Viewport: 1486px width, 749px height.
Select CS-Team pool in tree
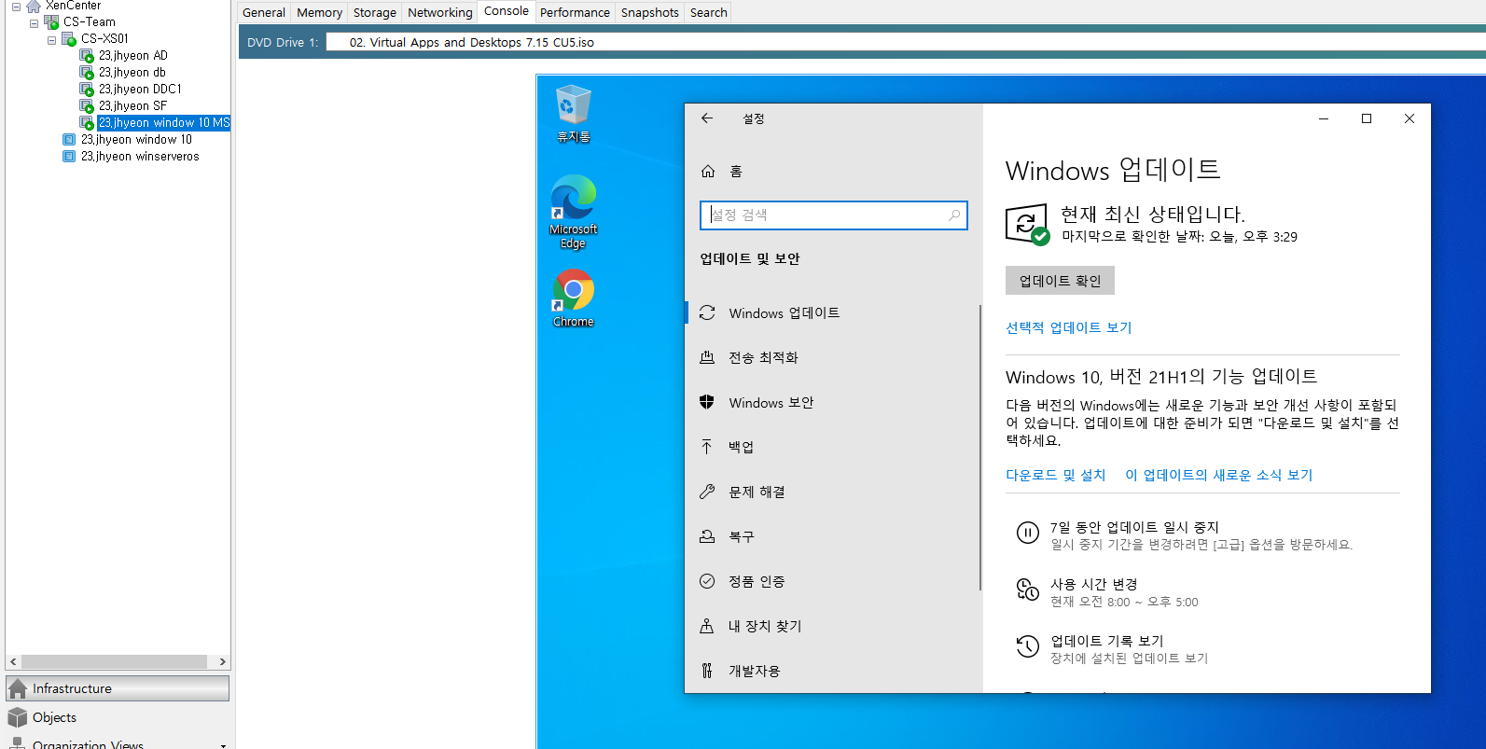[90, 22]
